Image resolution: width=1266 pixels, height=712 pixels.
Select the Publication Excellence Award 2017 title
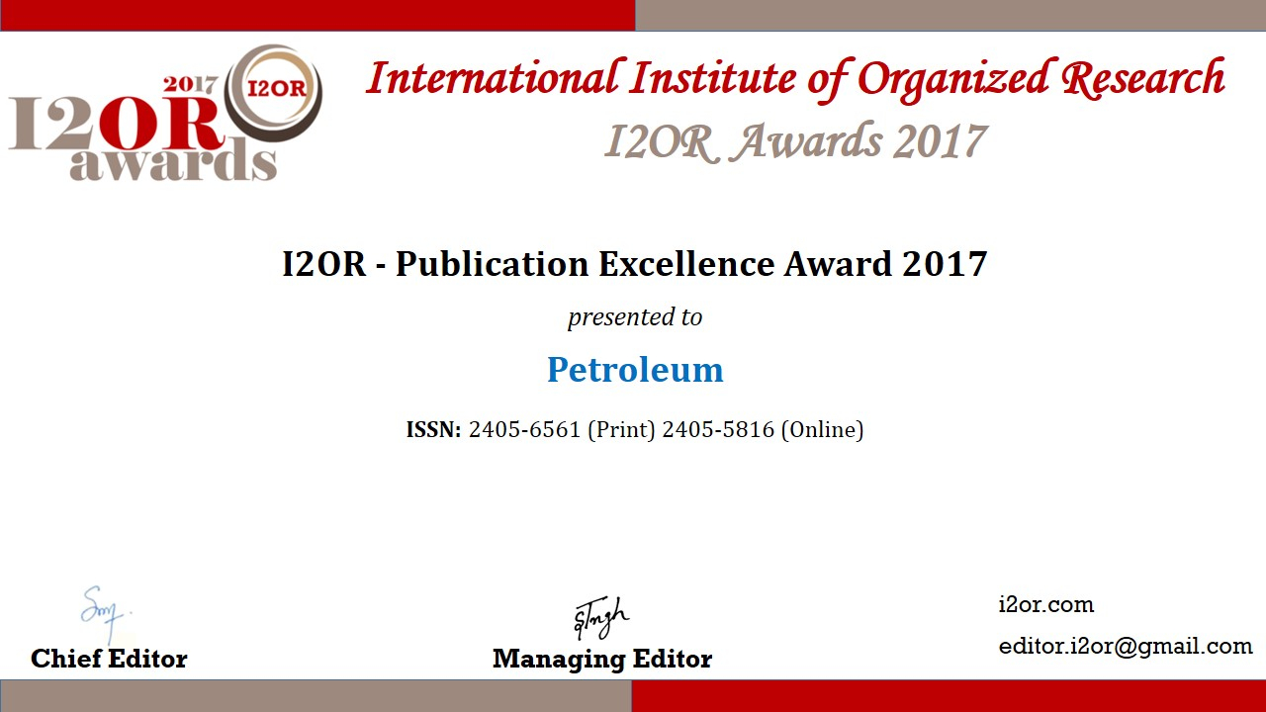tap(635, 264)
